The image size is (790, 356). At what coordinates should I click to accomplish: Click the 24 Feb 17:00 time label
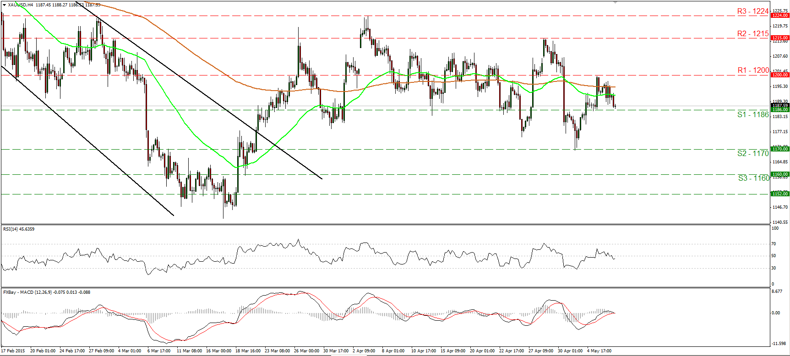[x=72, y=351]
